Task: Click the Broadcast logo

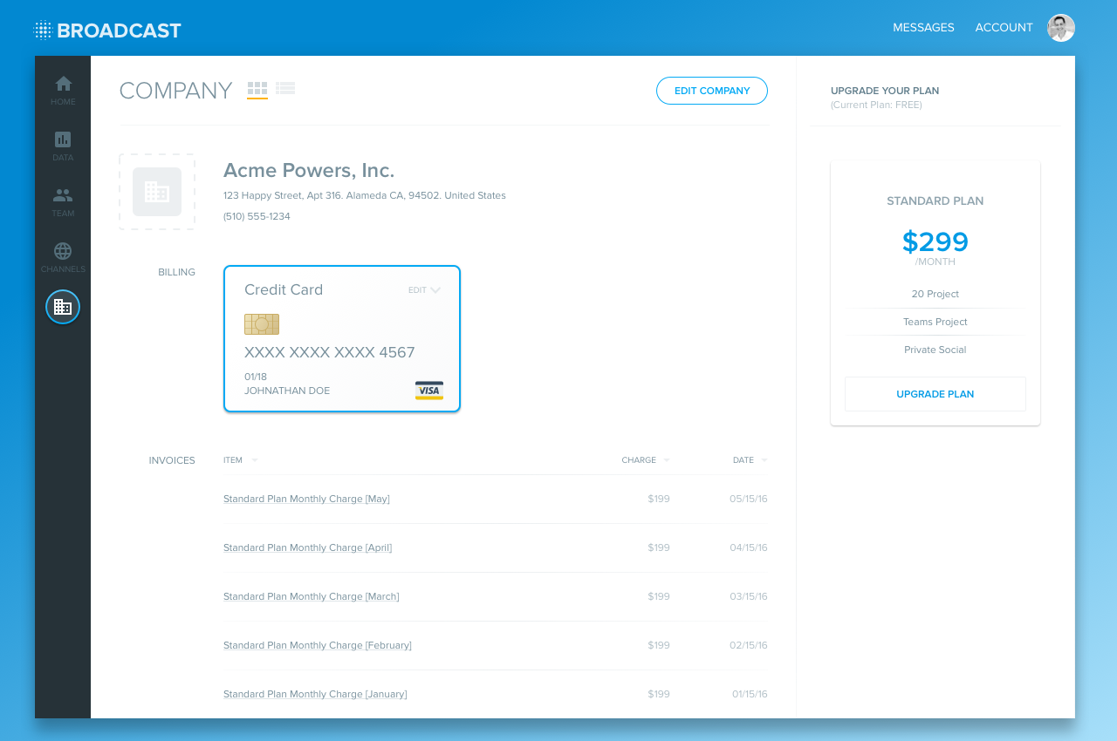Action: (107, 31)
